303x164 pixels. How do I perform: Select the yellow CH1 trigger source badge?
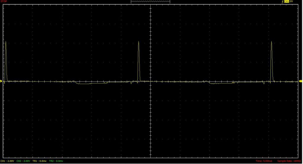click(286, 1)
